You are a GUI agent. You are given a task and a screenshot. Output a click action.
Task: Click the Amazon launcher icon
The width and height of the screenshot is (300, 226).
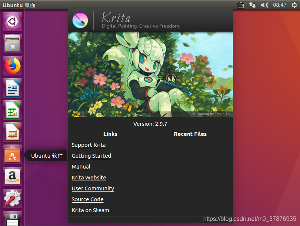tap(12, 176)
